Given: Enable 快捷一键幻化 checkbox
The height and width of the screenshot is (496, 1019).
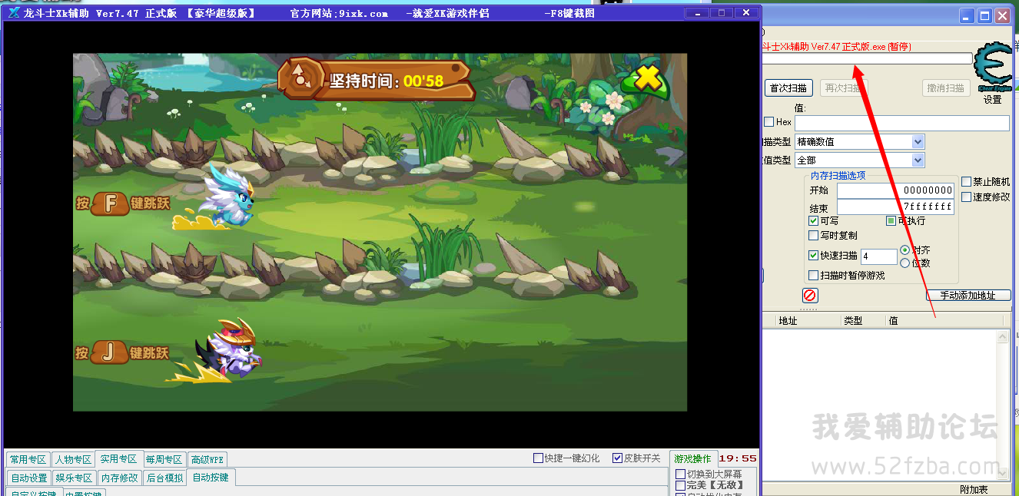Looking at the screenshot, I should (538, 458).
